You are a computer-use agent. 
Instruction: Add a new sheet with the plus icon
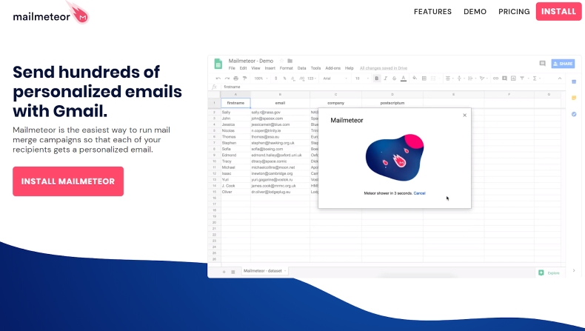(224, 272)
